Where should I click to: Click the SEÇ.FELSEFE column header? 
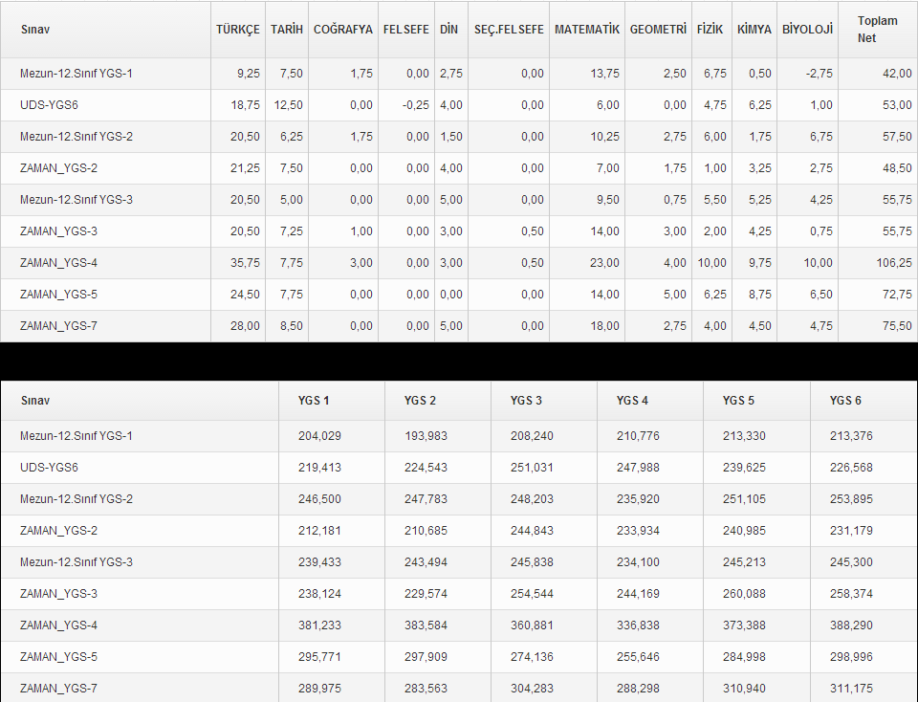(x=509, y=30)
